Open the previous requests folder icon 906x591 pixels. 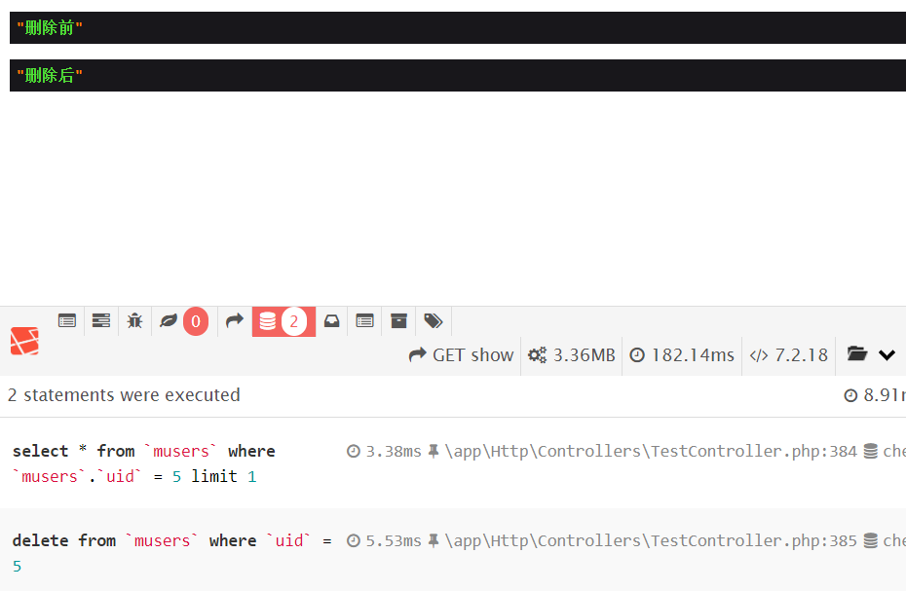[857, 353]
